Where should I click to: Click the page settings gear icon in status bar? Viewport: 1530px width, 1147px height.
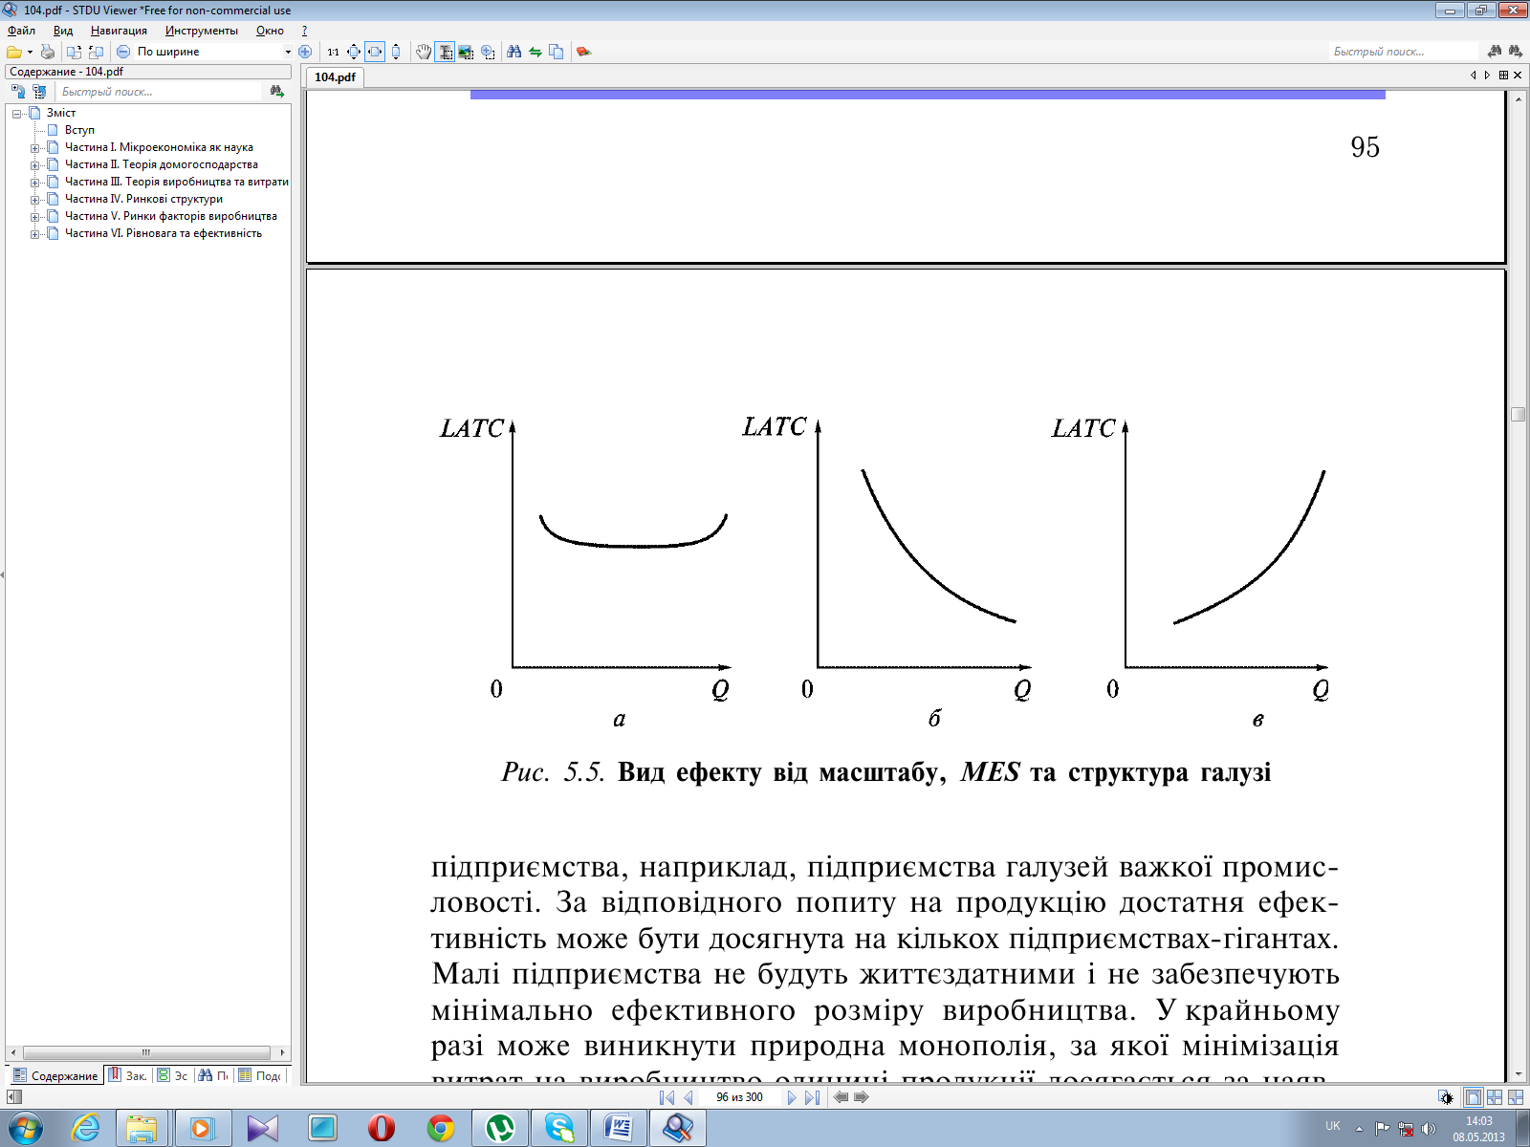click(1446, 1097)
